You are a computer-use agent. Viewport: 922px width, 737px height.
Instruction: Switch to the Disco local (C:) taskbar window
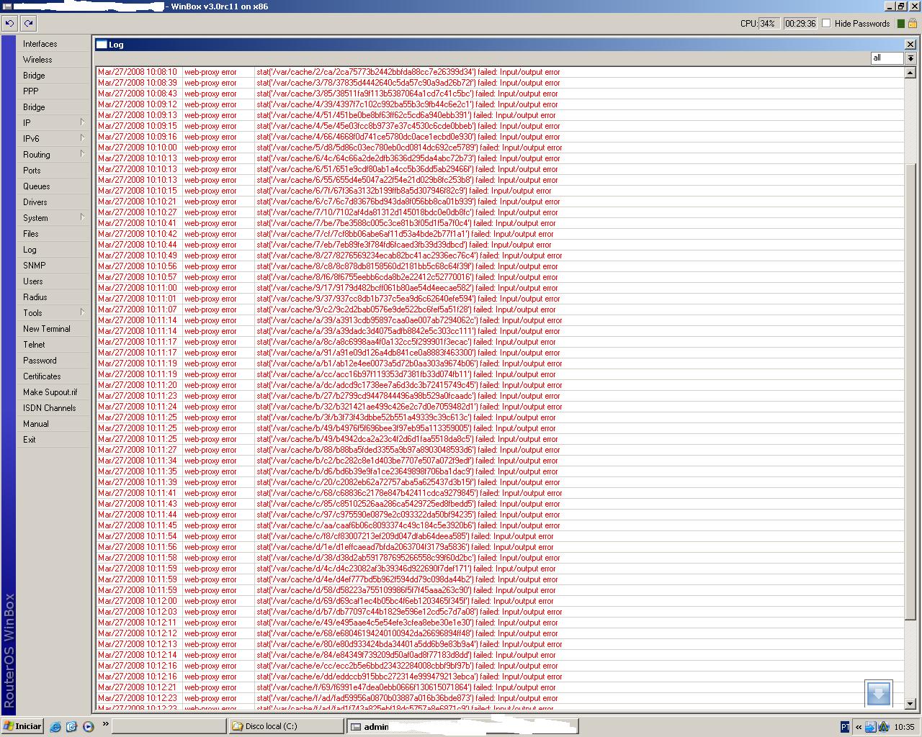pyautogui.click(x=285, y=727)
